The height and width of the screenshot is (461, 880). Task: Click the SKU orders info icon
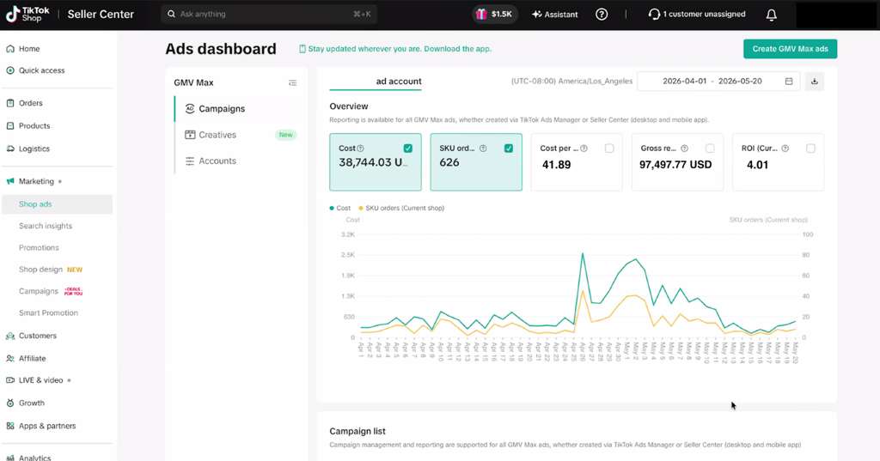coord(483,148)
